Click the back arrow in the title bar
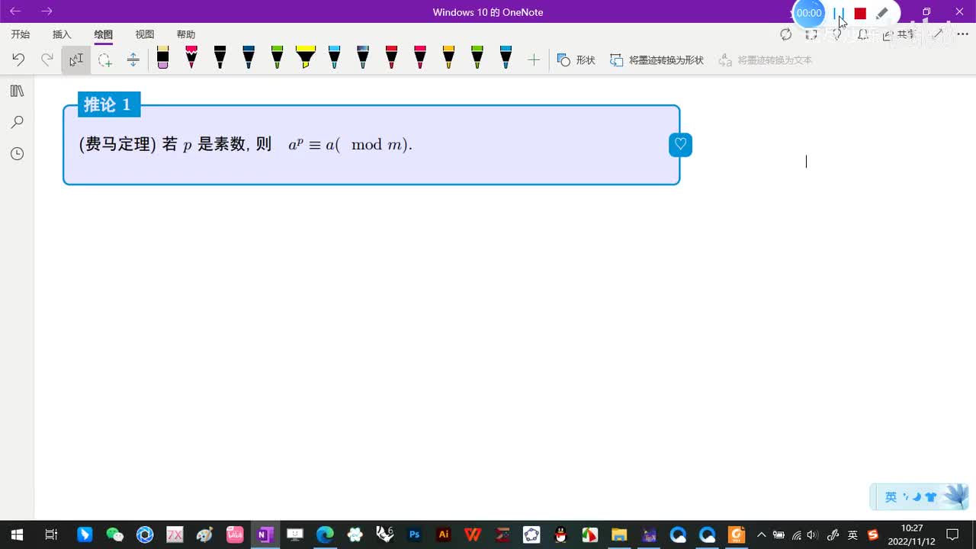Image resolution: width=976 pixels, height=549 pixels. coord(15,11)
